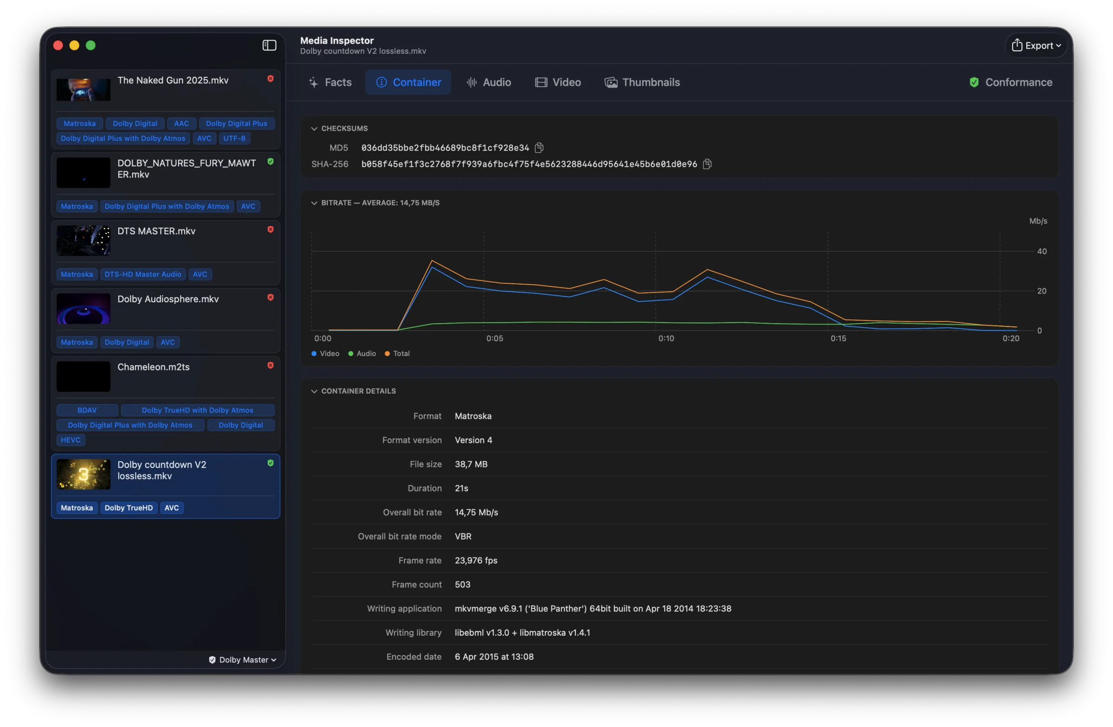Select the Dolby countdown V2 lossless.mkv thumbnail
The height and width of the screenshot is (727, 1113).
pos(84,474)
